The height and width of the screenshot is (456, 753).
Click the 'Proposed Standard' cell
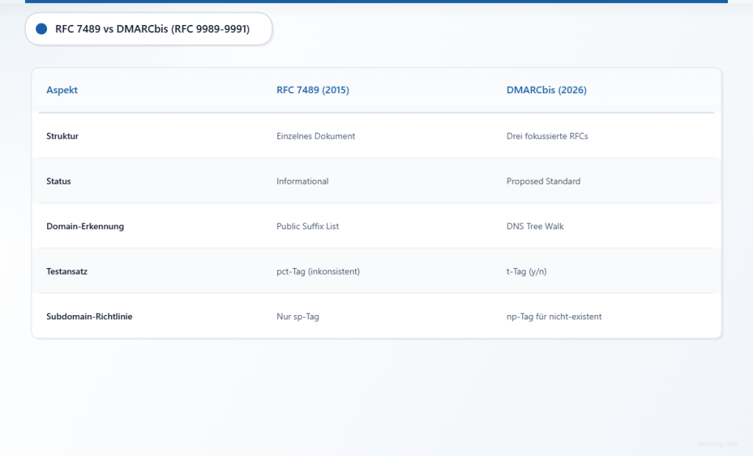pos(543,181)
